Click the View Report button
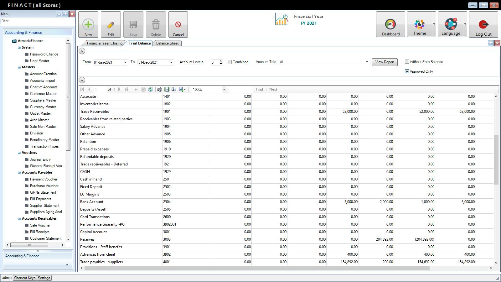The image size is (501, 282). click(x=385, y=62)
